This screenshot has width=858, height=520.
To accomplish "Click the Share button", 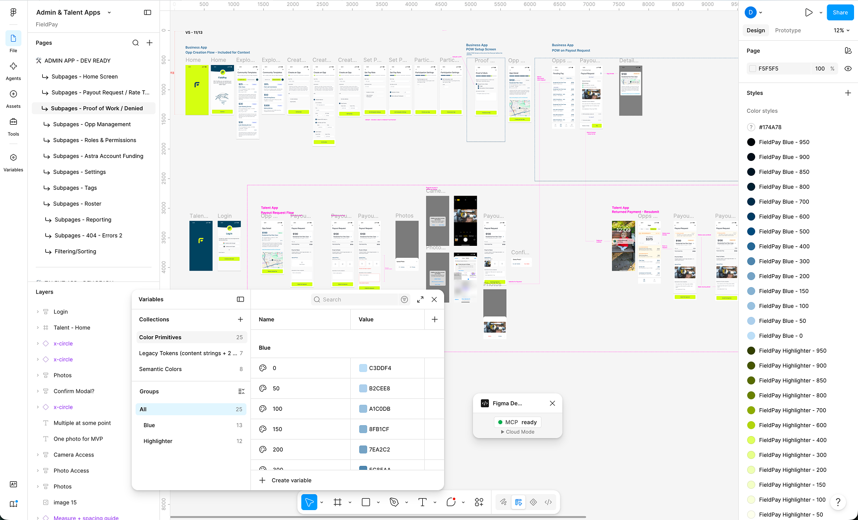I will point(840,12).
